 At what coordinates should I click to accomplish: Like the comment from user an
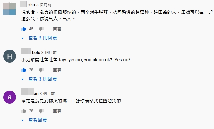pyautogui.click(x=24, y=111)
